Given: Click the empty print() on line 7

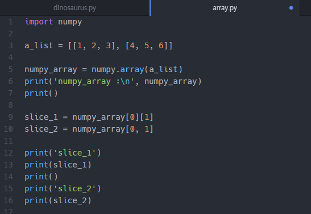Looking at the screenshot, I should point(41,94).
